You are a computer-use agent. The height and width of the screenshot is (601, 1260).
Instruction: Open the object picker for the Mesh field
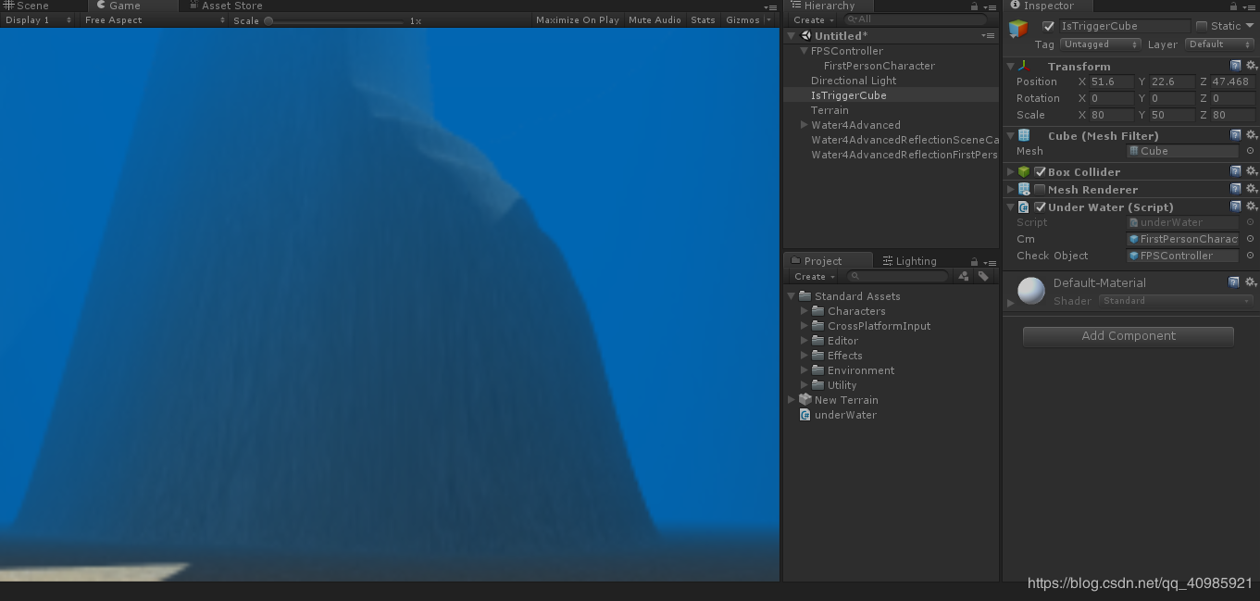click(x=1250, y=151)
